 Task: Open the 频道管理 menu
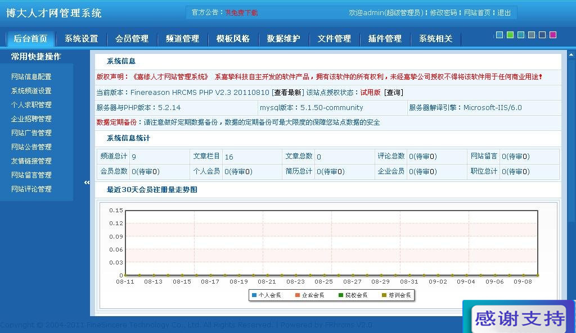pyautogui.click(x=183, y=39)
